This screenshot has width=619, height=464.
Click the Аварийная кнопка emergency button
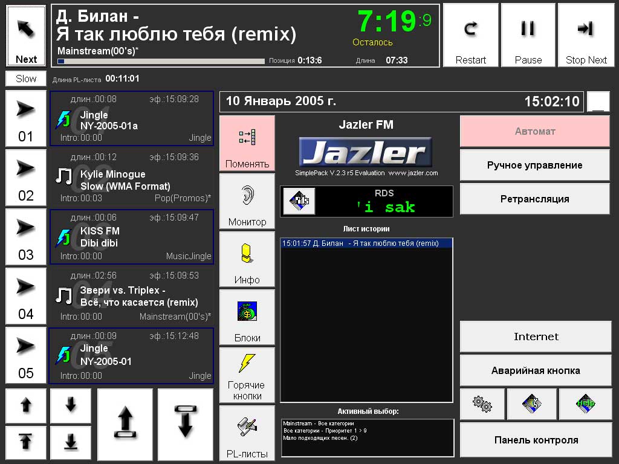(x=536, y=370)
